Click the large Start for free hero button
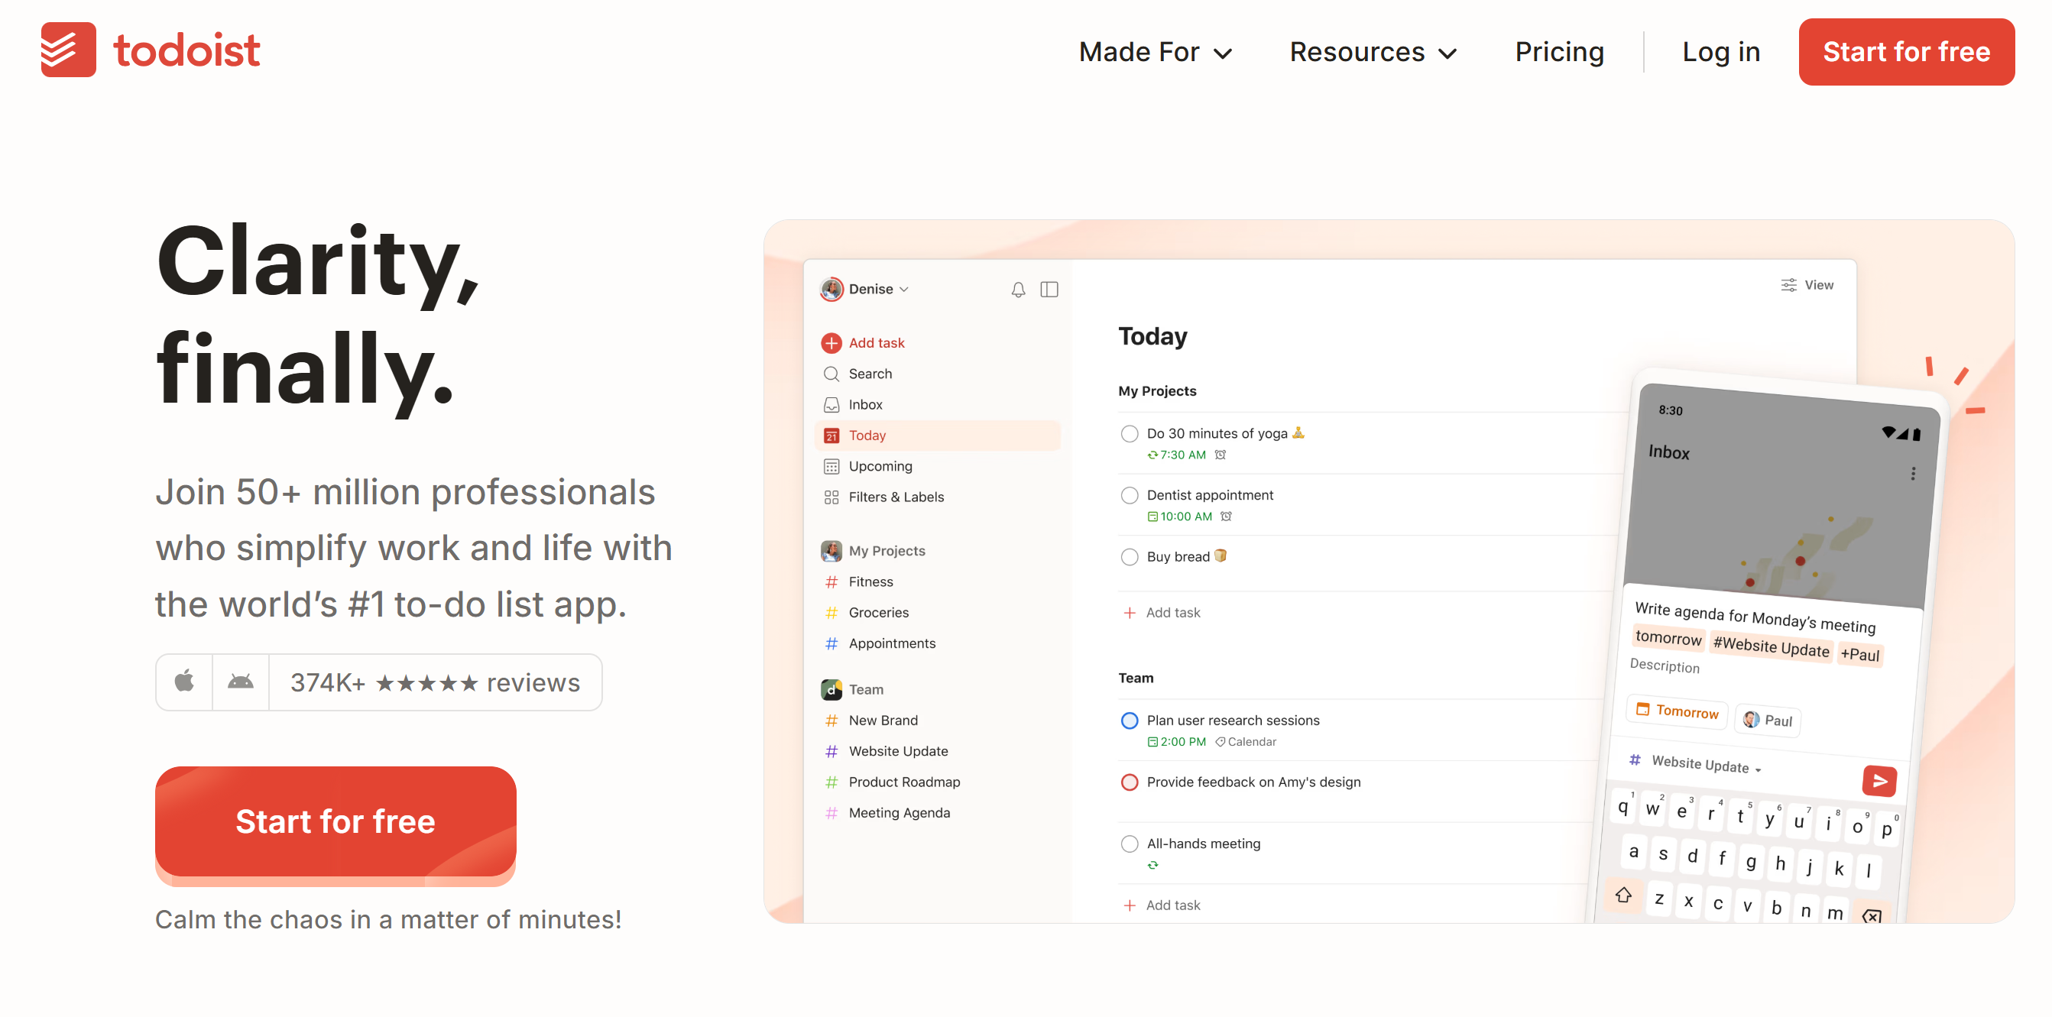The height and width of the screenshot is (1017, 2052). click(x=336, y=821)
